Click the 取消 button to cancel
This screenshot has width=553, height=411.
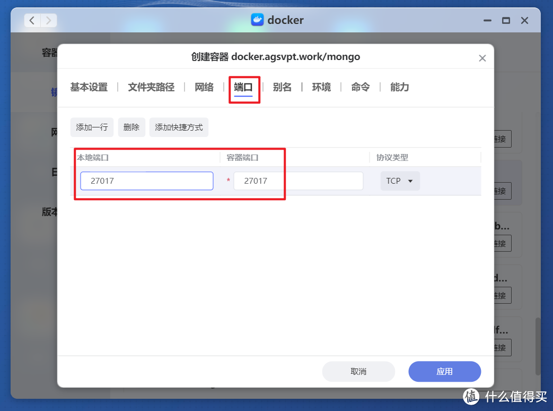pos(358,371)
